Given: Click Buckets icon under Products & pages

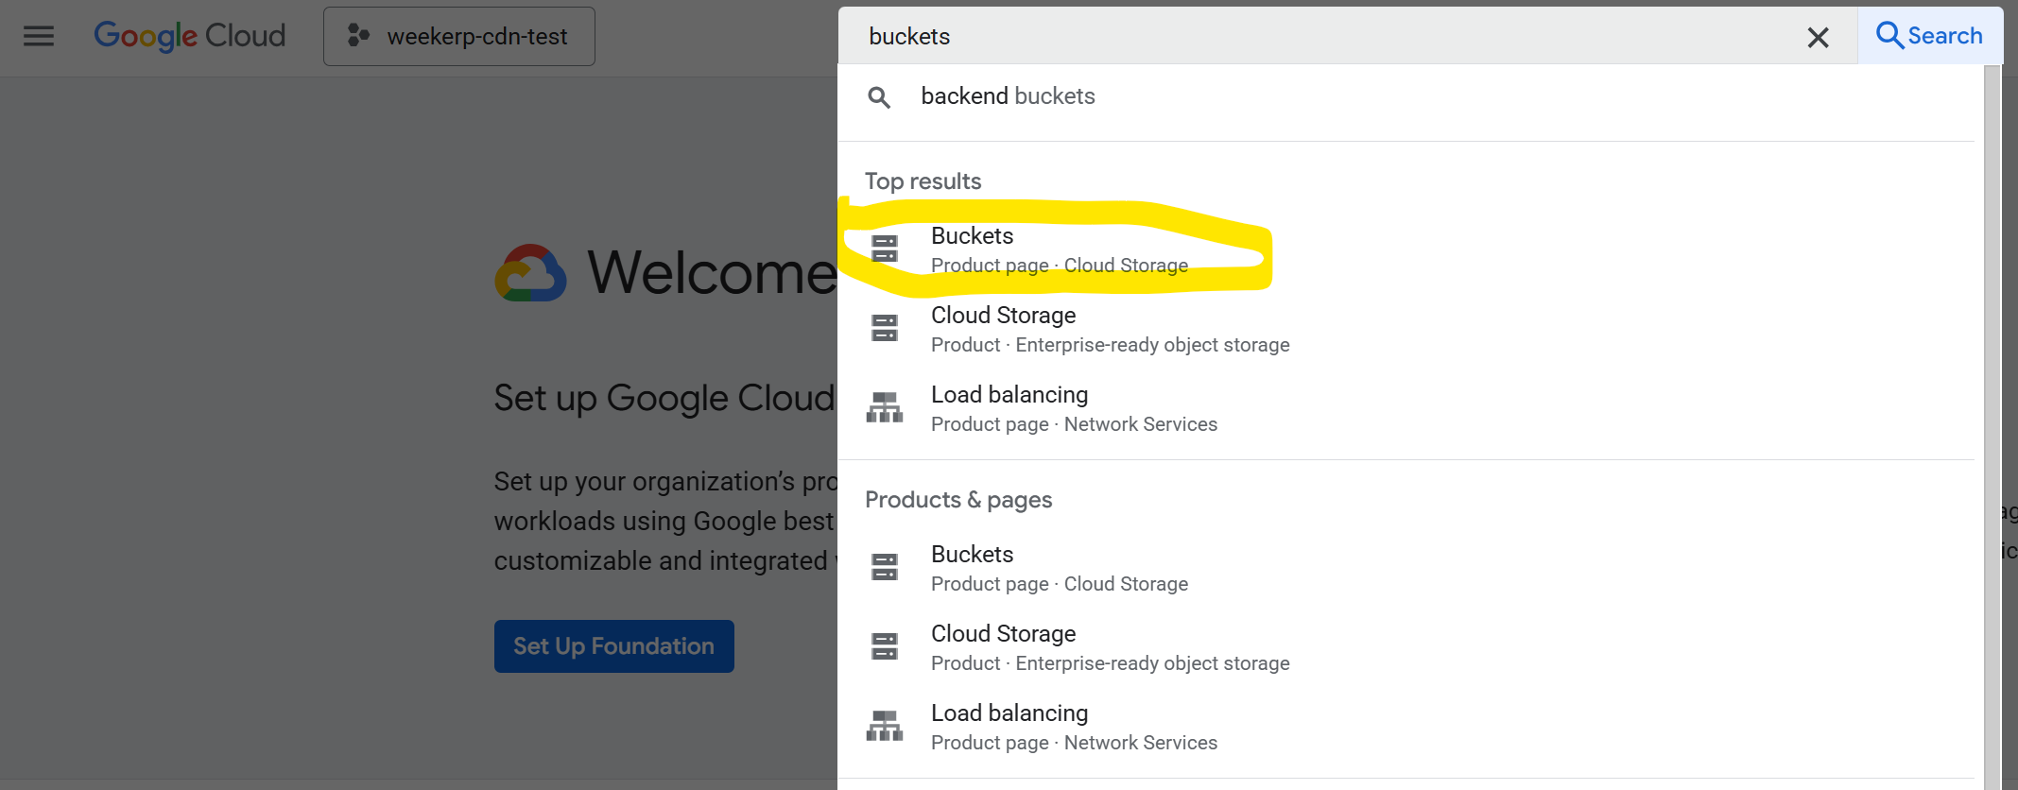Looking at the screenshot, I should coord(885,567).
